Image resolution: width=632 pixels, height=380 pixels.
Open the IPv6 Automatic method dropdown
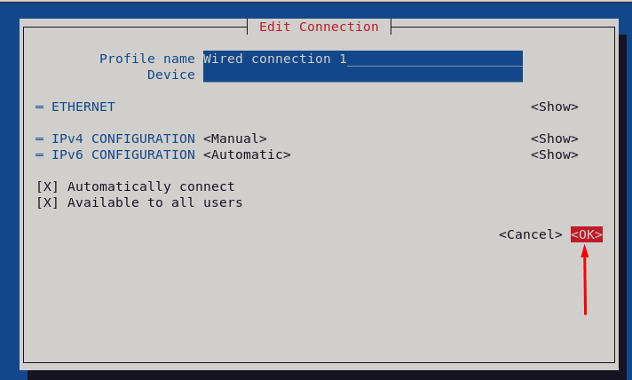coord(247,154)
